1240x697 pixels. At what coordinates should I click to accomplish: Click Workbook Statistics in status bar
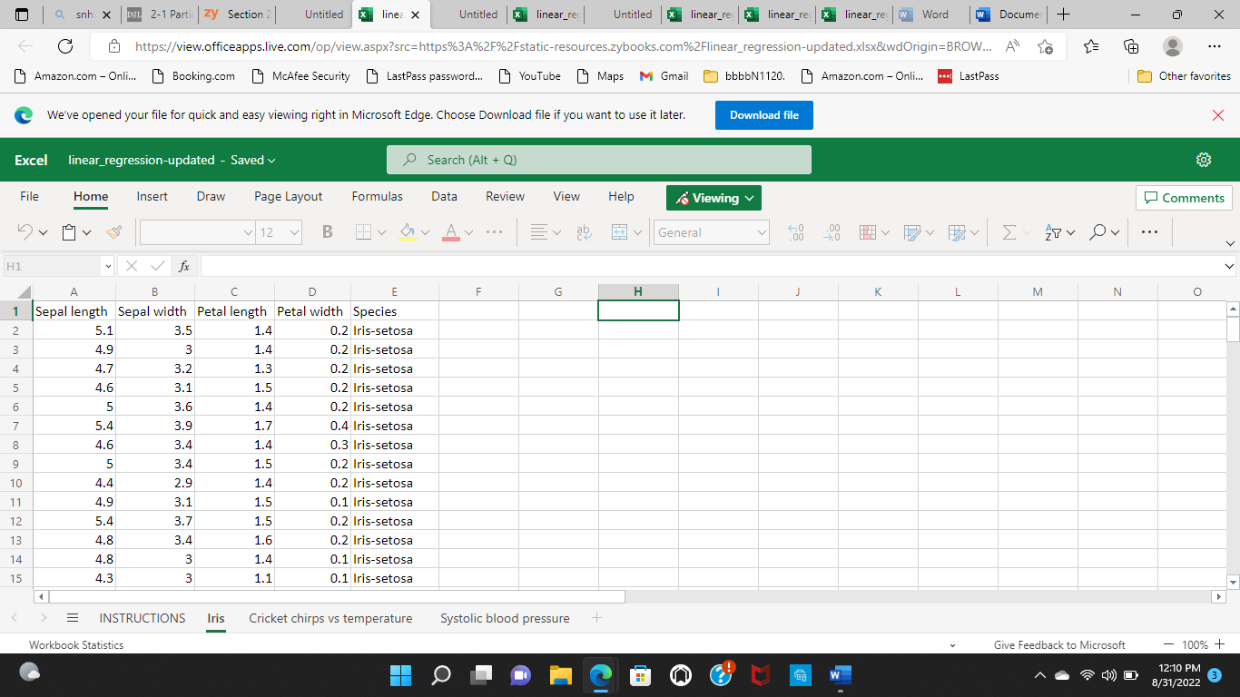pyautogui.click(x=76, y=644)
